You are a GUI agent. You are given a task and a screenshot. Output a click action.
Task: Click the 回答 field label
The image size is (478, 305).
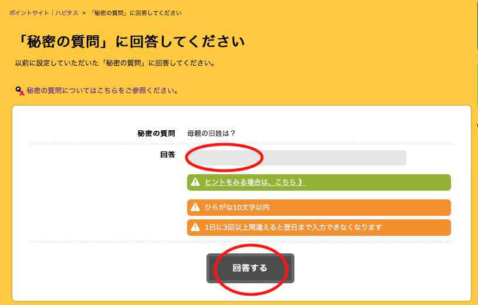168,155
